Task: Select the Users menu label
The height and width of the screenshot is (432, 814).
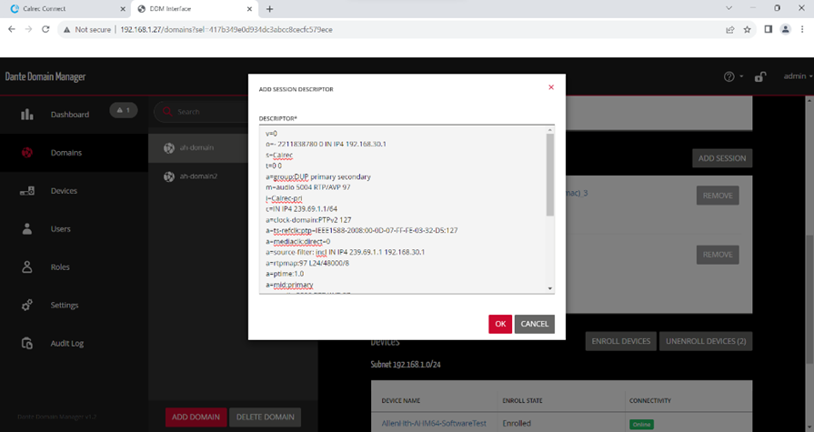Action: [x=60, y=229]
